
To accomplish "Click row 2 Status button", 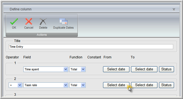I will pos(166,85).
